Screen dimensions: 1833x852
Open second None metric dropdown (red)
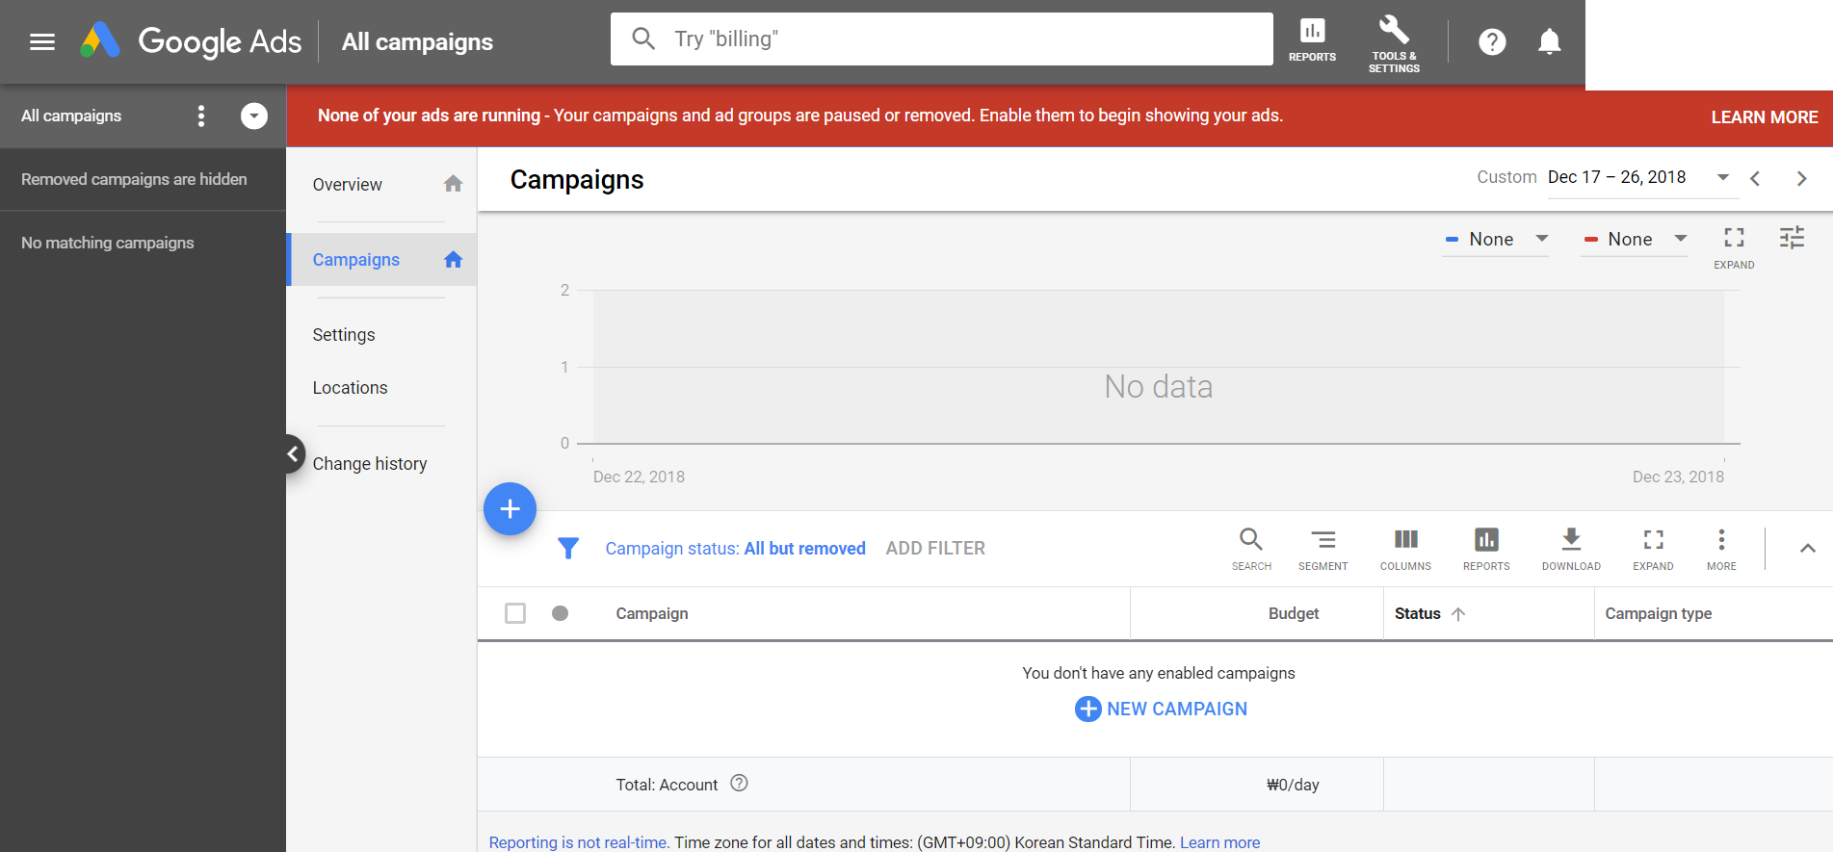[x=1635, y=239]
